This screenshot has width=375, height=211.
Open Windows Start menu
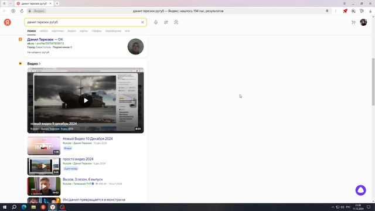[5, 207]
